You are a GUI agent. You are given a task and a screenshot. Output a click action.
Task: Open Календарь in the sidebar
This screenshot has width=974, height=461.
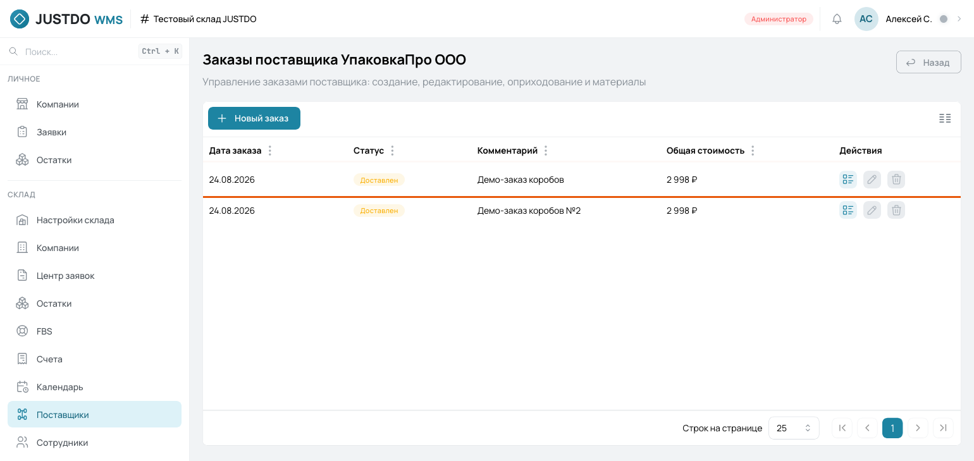click(x=95, y=387)
